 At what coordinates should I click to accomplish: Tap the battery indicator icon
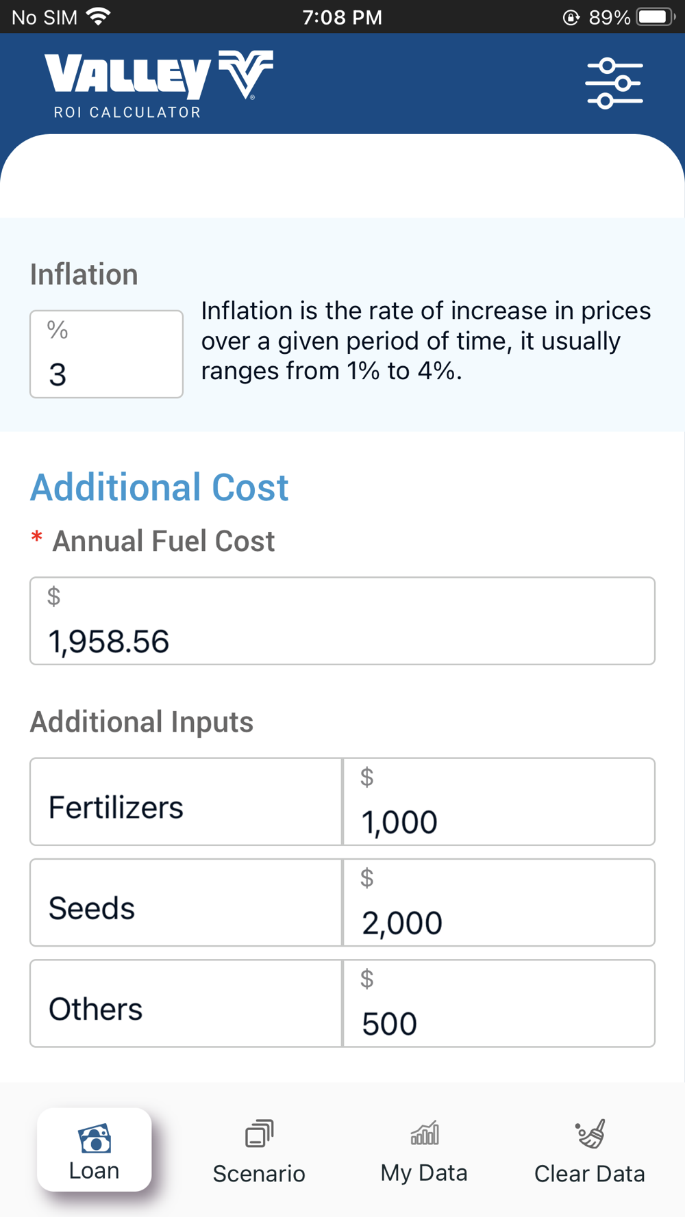click(655, 16)
